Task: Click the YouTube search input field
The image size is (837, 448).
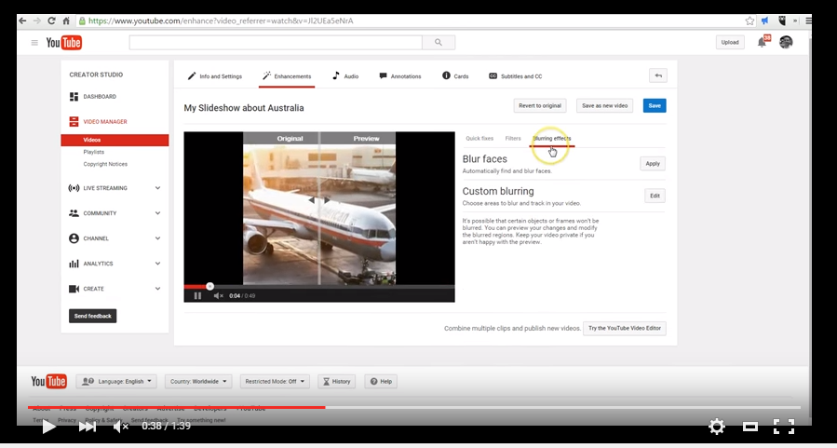Action: point(276,42)
